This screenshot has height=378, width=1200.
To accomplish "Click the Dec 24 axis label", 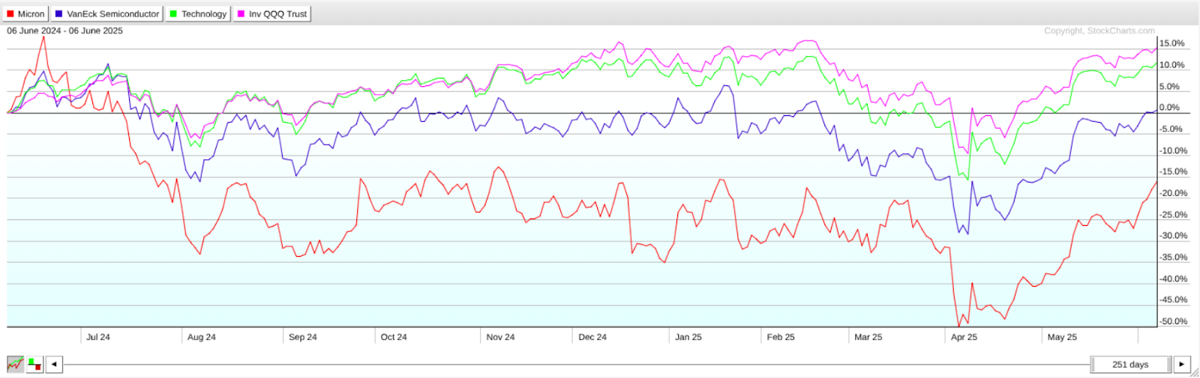I will tap(592, 337).
